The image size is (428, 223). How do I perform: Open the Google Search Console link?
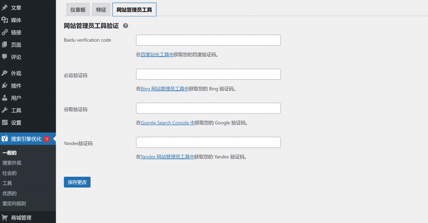(x=168, y=123)
